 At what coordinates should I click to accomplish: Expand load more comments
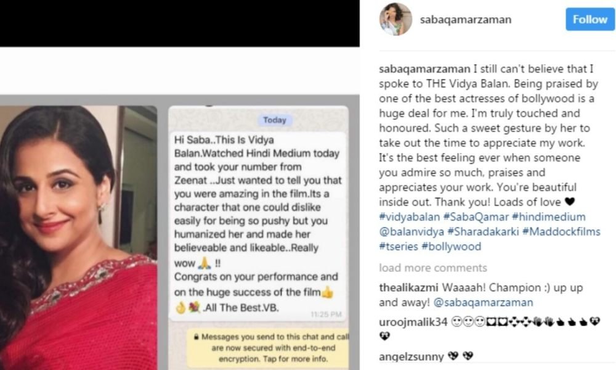(x=433, y=268)
